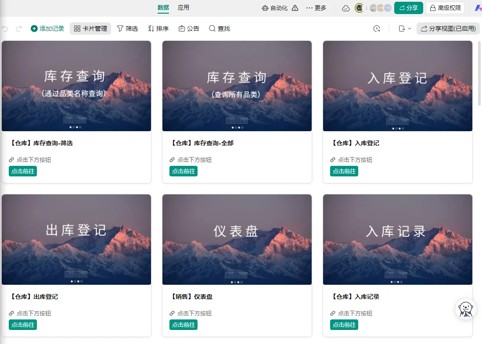This screenshot has width=482, height=344.
Task: Click the undo arrow icon
Action: coord(5,29)
